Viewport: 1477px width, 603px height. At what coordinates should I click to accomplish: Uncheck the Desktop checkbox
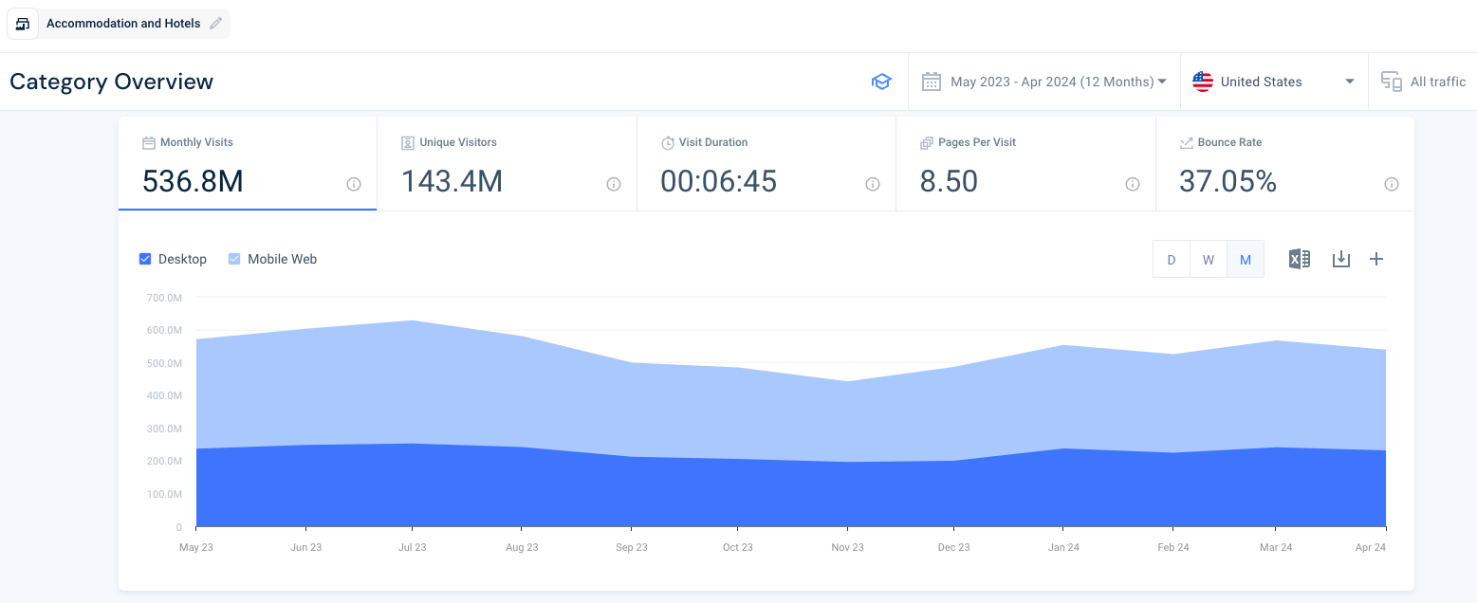click(145, 258)
